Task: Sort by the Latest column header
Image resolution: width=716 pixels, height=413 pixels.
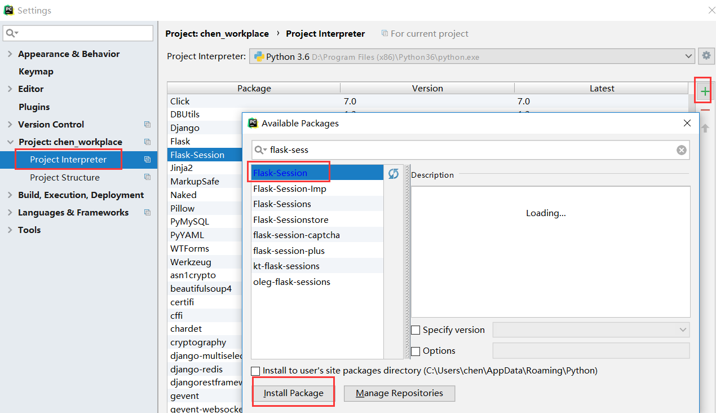Action: (602, 88)
